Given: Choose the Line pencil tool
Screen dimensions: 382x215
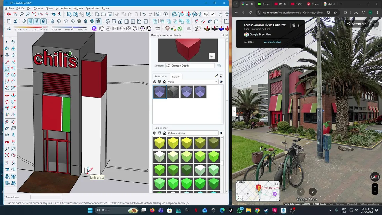Looking at the screenshot, I should [x=7, y=62].
